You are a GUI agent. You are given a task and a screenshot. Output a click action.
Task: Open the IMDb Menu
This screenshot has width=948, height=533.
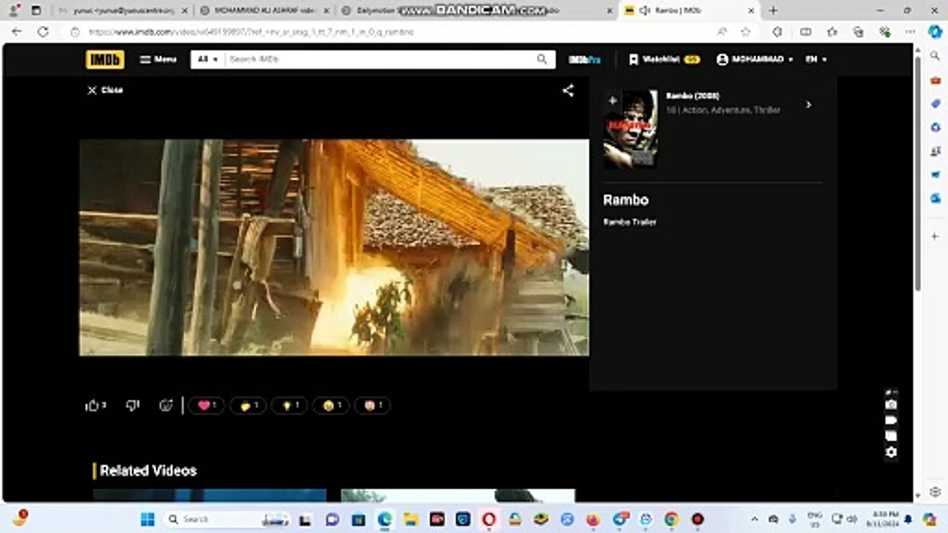[158, 59]
